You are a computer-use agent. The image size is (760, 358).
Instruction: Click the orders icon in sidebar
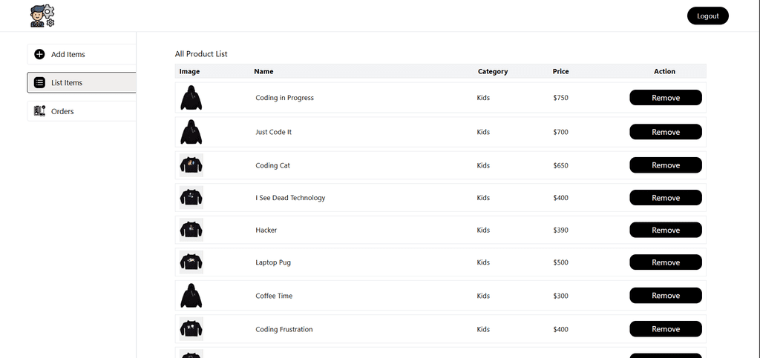click(x=40, y=110)
